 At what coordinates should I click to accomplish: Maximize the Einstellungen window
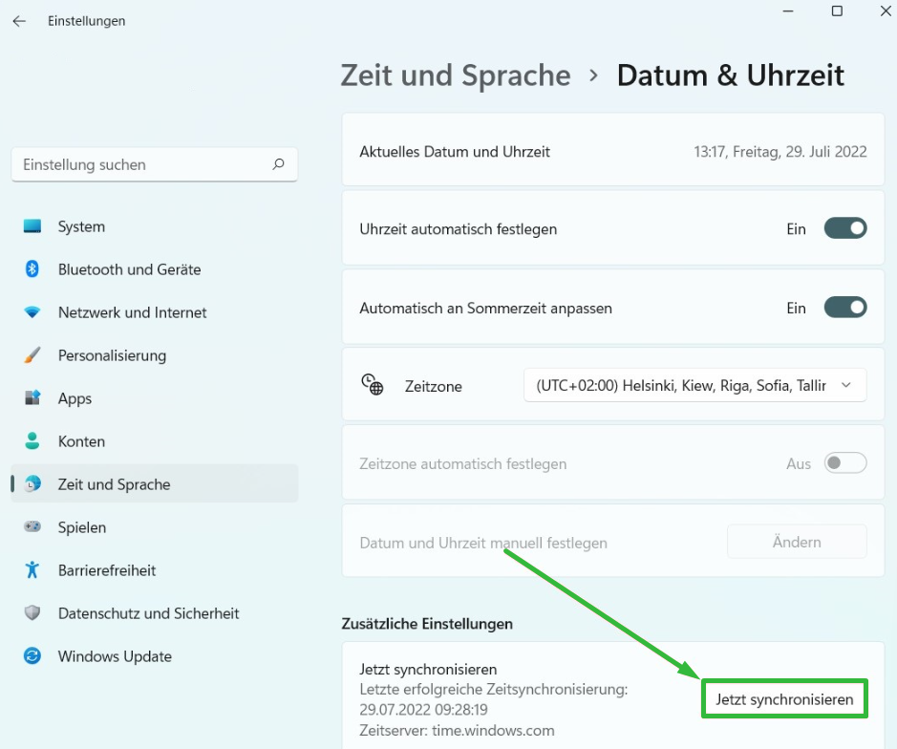[x=837, y=11]
